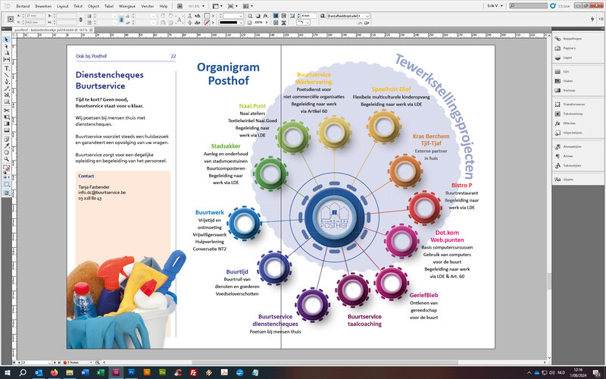Screen dimensions: 606x379
Task: Open the Erik V workspace switcher
Action: (495, 6)
